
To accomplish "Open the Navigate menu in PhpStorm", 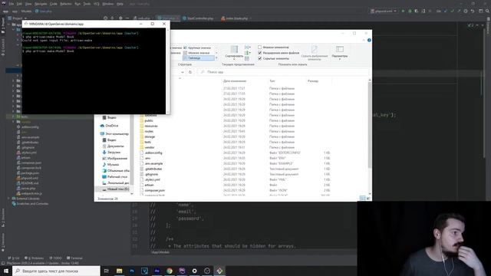I will coord(41,4).
